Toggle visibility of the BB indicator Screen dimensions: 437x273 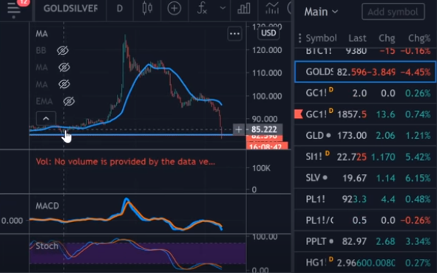point(63,51)
